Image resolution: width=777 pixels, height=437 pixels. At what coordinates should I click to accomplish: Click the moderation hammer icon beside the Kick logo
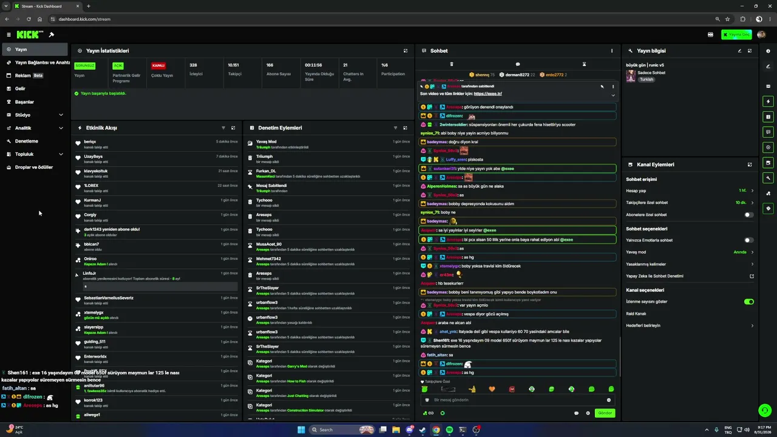[x=52, y=35]
